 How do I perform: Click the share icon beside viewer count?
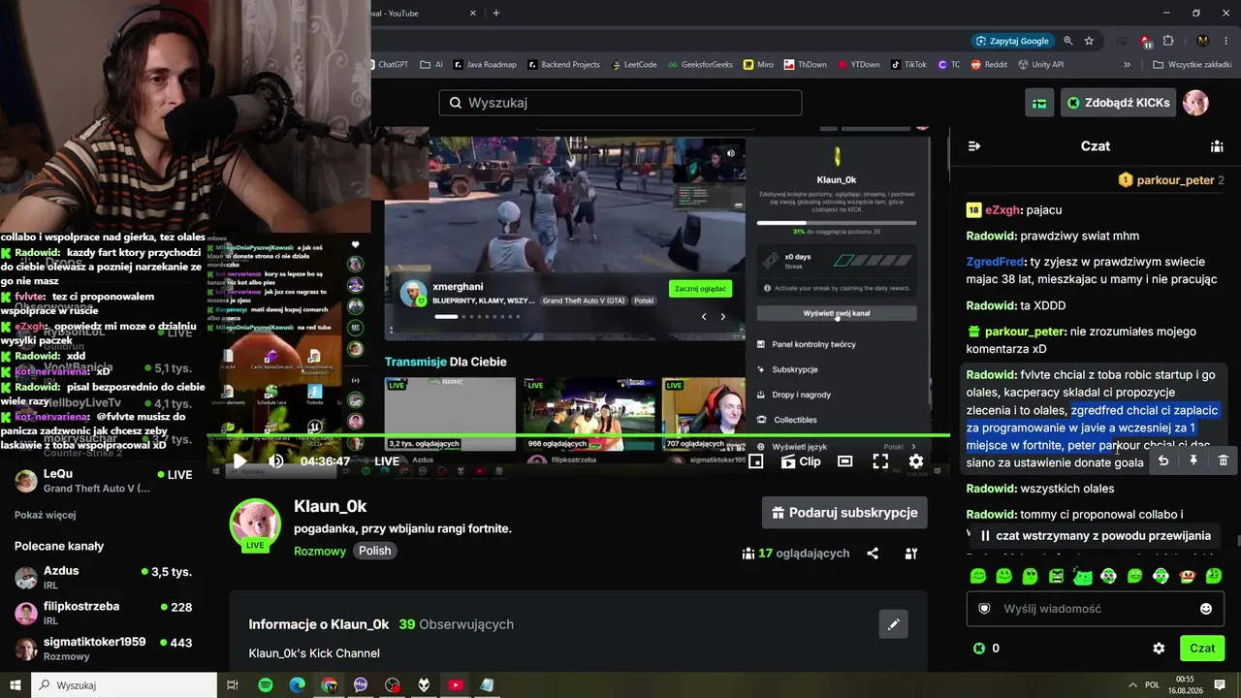pyautogui.click(x=873, y=554)
